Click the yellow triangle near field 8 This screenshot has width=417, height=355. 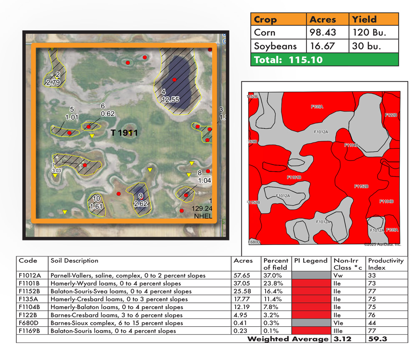coord(188,175)
